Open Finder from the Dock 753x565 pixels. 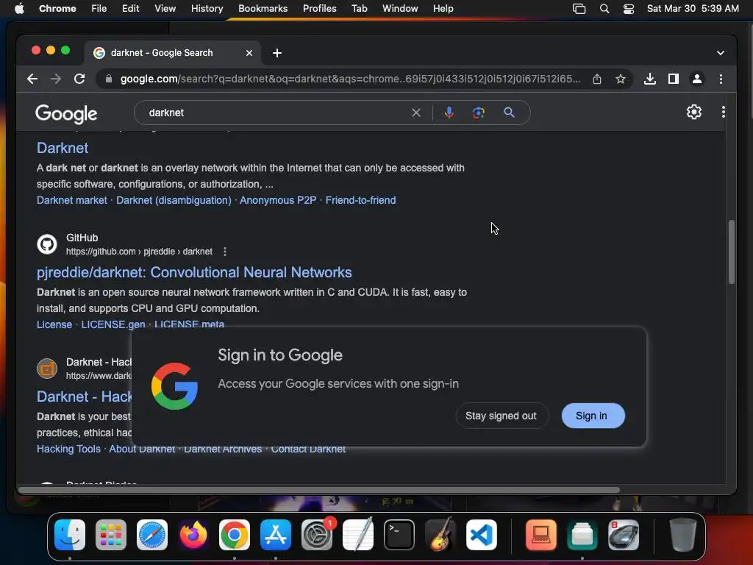[70, 535]
